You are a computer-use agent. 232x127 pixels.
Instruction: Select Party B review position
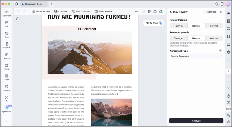(214, 26)
